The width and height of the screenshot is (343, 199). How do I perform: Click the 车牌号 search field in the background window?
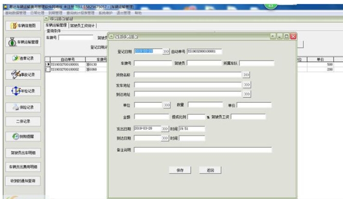pyautogui.click(x=76, y=38)
